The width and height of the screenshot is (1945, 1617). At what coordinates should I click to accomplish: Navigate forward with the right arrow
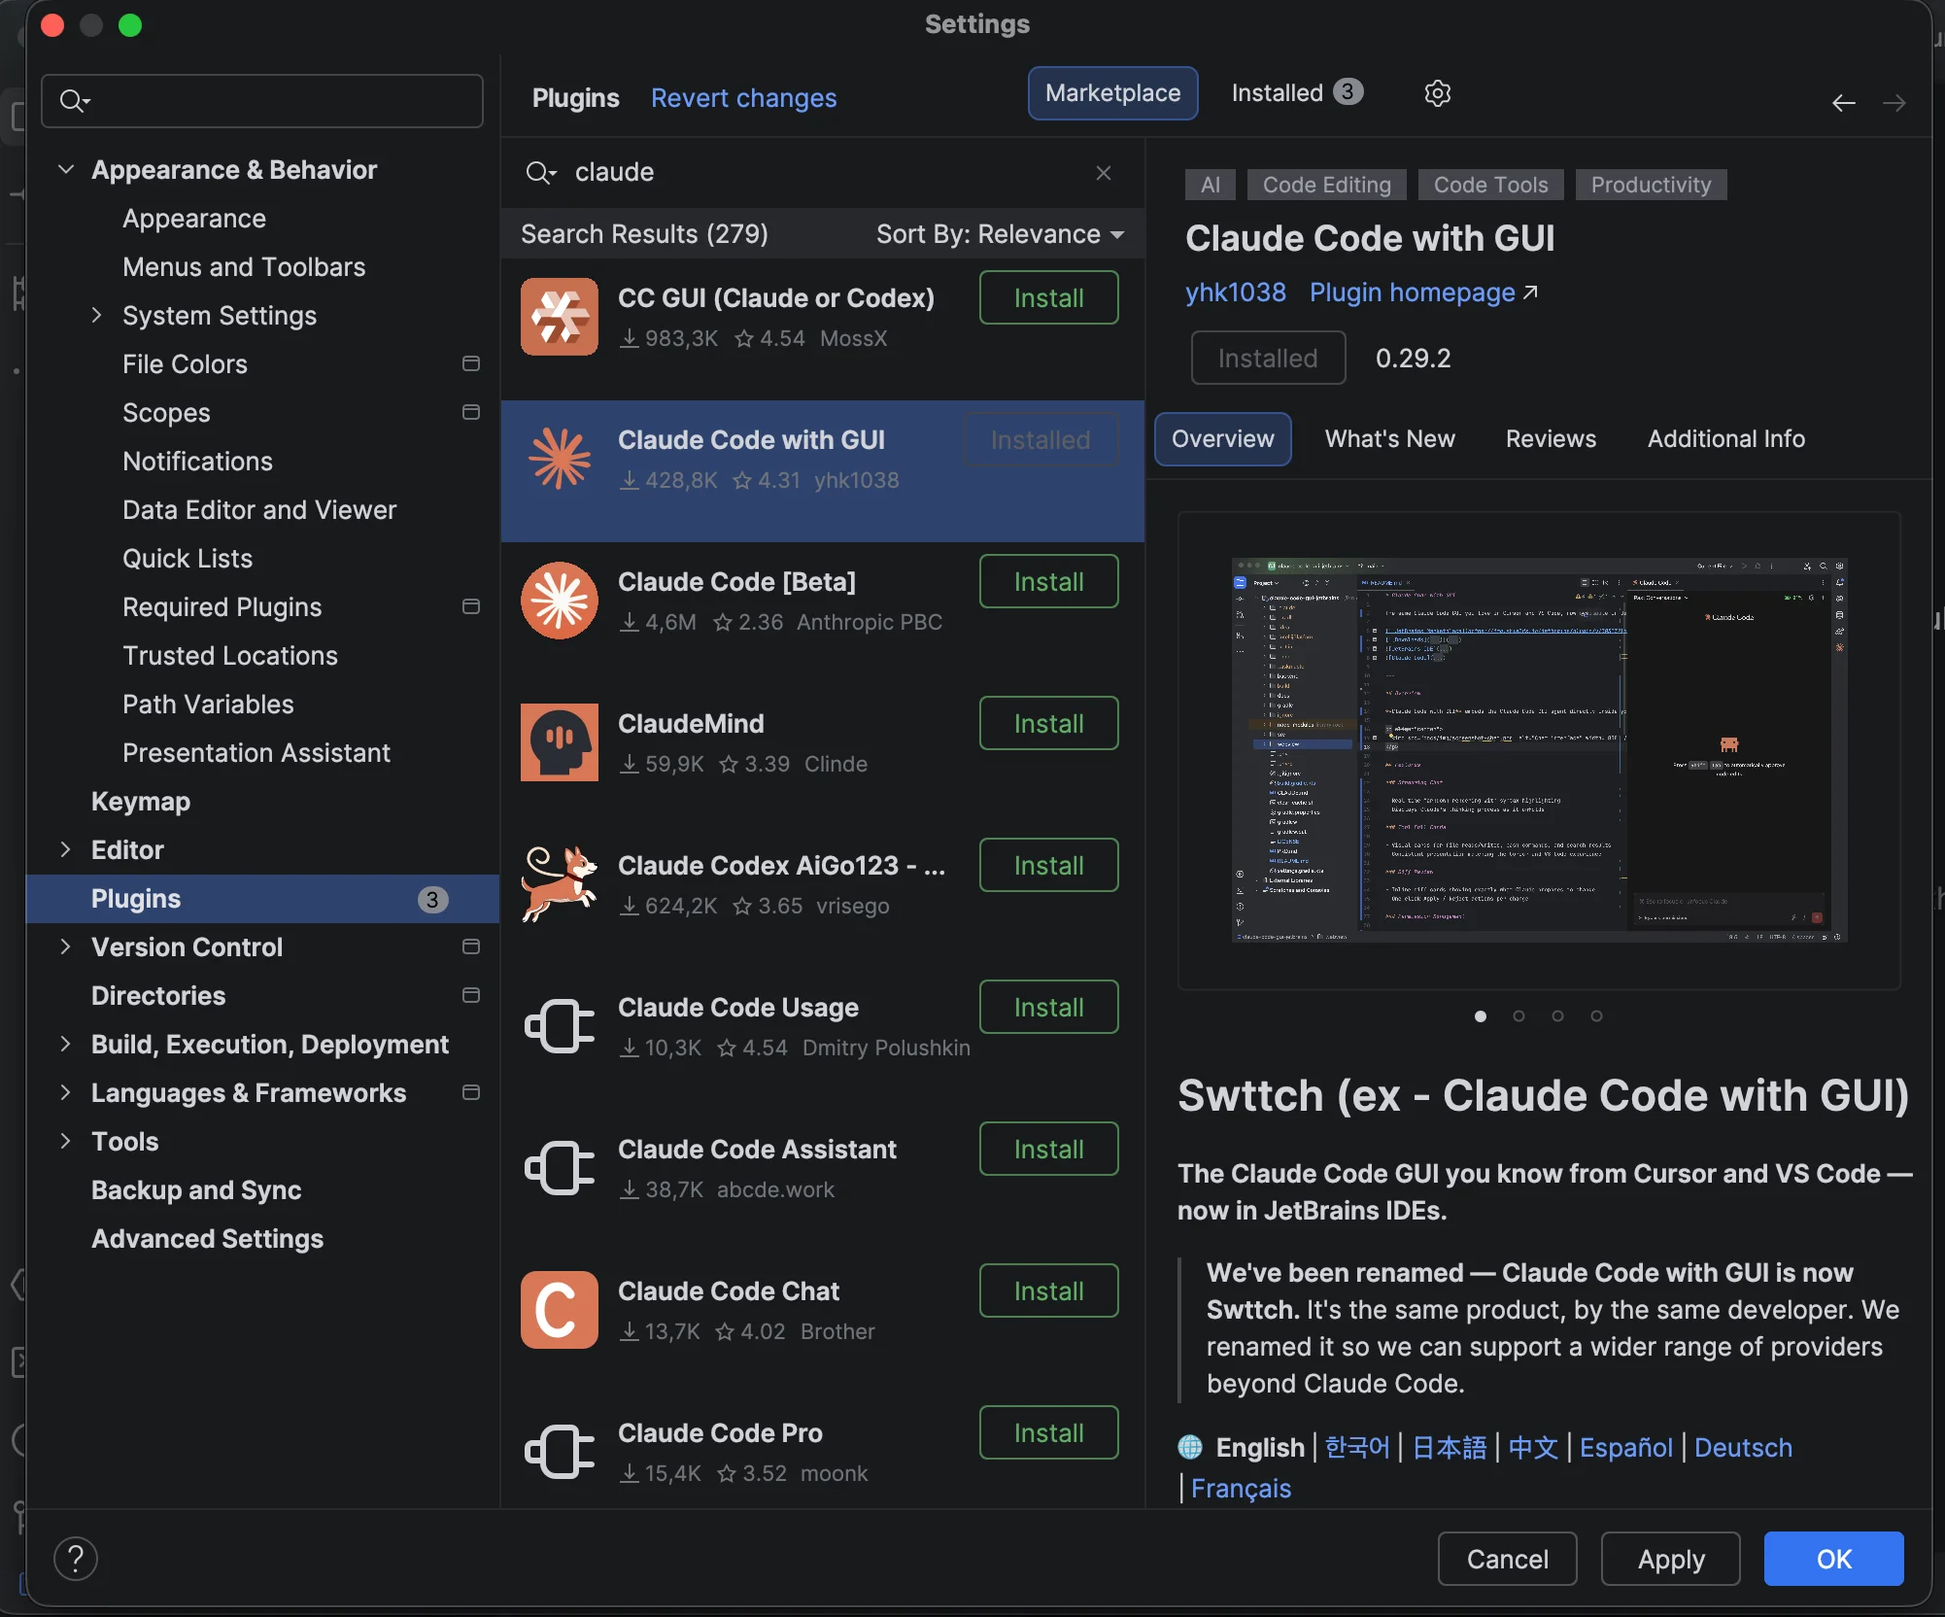click(x=1894, y=103)
